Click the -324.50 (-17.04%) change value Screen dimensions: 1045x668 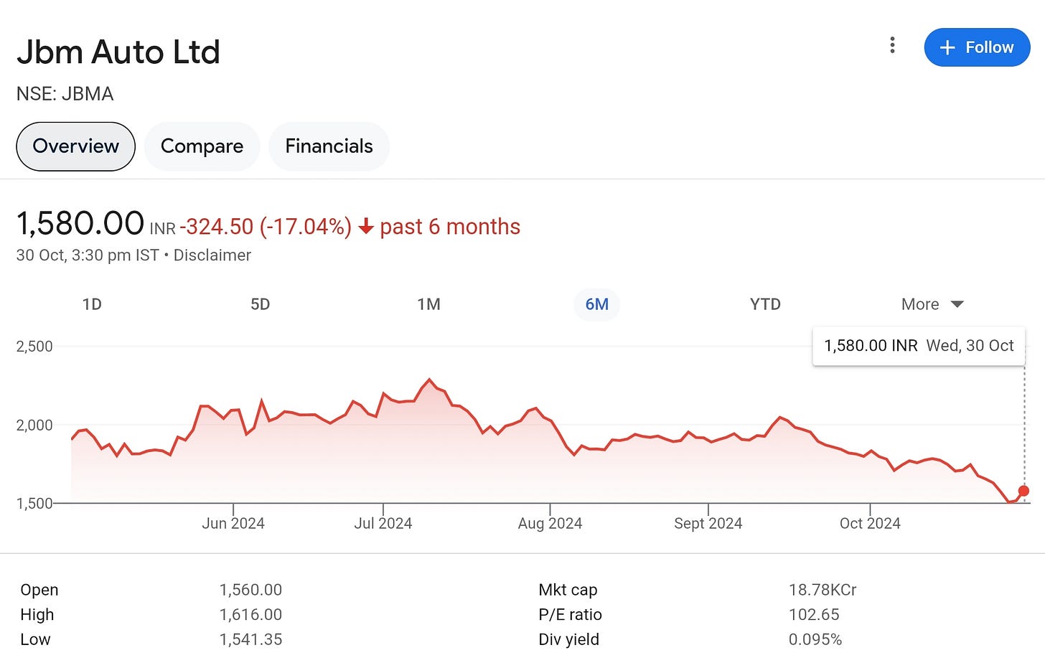pyautogui.click(x=266, y=227)
